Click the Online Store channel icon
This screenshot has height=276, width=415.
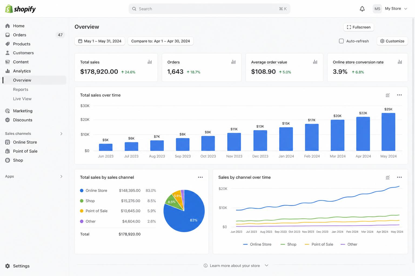coord(8,142)
